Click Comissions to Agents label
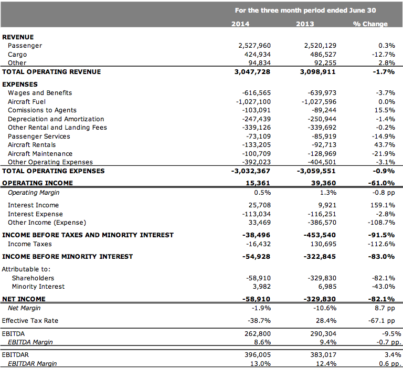This screenshot has height=368, width=403. point(42,110)
